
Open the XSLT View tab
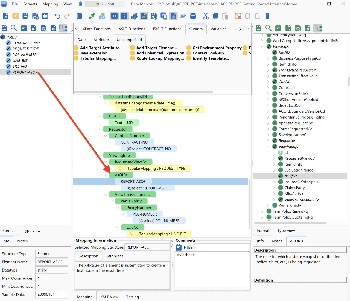click(x=109, y=297)
